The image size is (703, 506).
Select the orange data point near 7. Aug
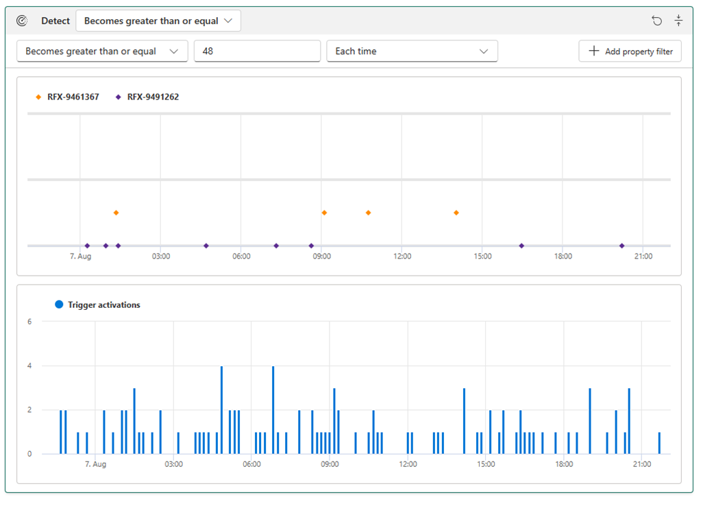point(116,213)
